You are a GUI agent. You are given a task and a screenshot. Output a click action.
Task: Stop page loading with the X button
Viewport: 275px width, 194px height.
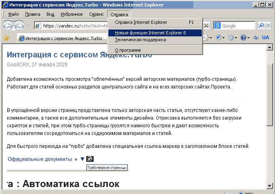click(206, 26)
